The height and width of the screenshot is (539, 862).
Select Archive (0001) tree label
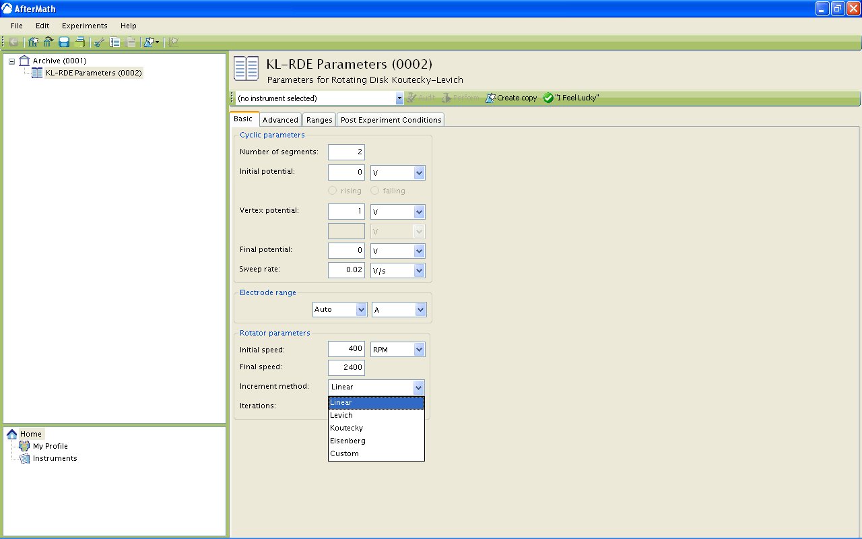pos(60,61)
